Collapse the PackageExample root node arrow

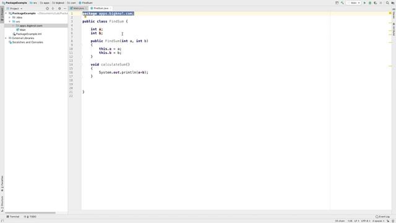pos(6,14)
